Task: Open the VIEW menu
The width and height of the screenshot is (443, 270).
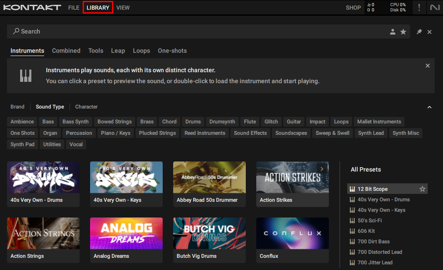Action: (x=123, y=7)
